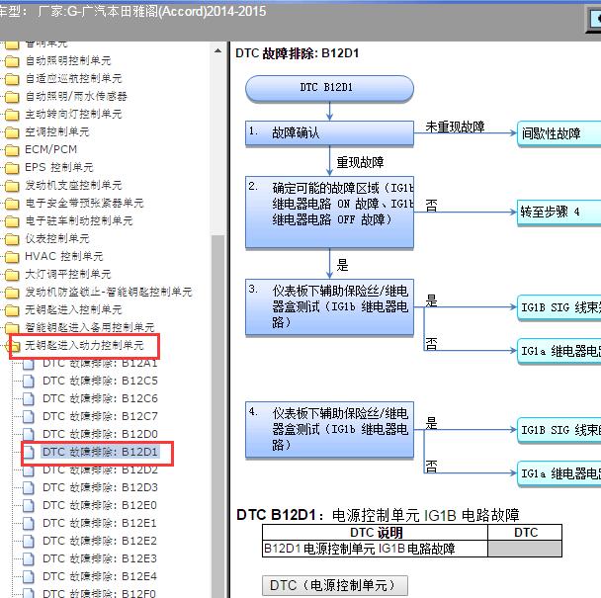
Task: Select DTC 故障排除: B12E2 entry
Action: point(100,542)
